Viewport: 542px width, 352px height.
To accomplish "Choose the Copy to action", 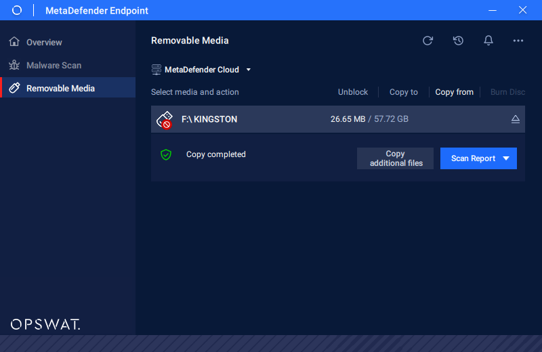I will pos(403,92).
